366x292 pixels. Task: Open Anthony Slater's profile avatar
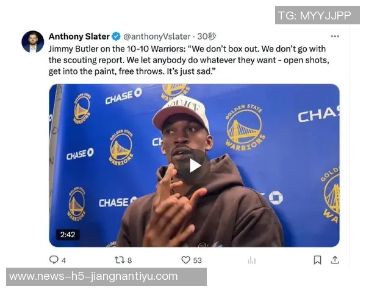coord(33,42)
